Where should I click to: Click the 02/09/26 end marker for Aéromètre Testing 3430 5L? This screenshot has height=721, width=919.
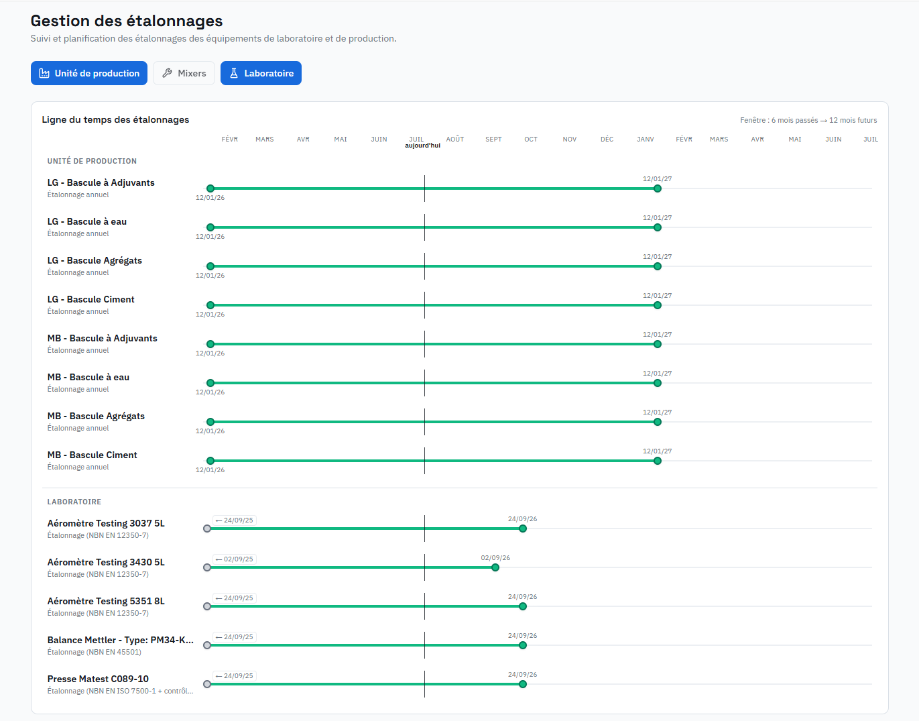[495, 567]
